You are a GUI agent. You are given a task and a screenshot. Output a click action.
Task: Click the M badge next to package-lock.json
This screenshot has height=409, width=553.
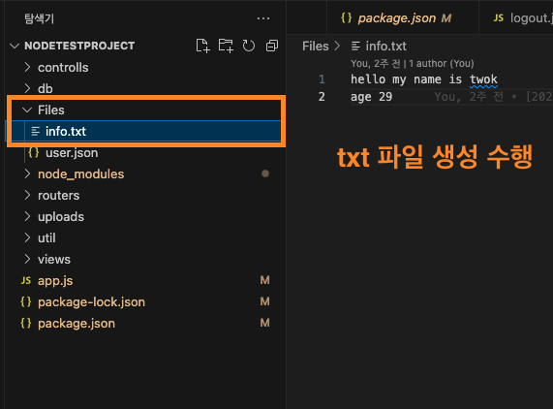(264, 301)
